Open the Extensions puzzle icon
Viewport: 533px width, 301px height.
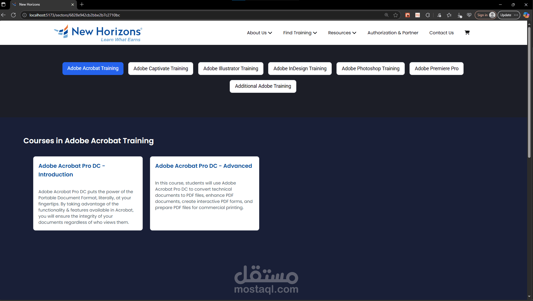coord(428,15)
